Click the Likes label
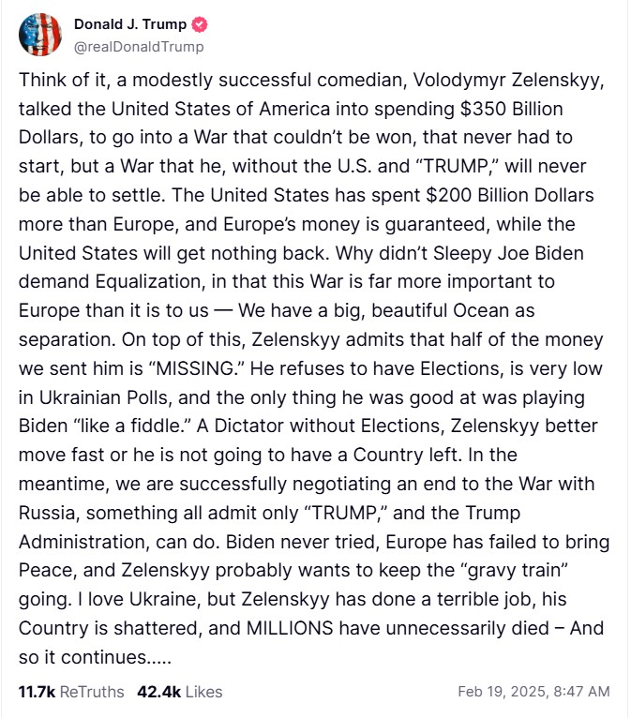The width and height of the screenshot is (631, 718). click(204, 692)
